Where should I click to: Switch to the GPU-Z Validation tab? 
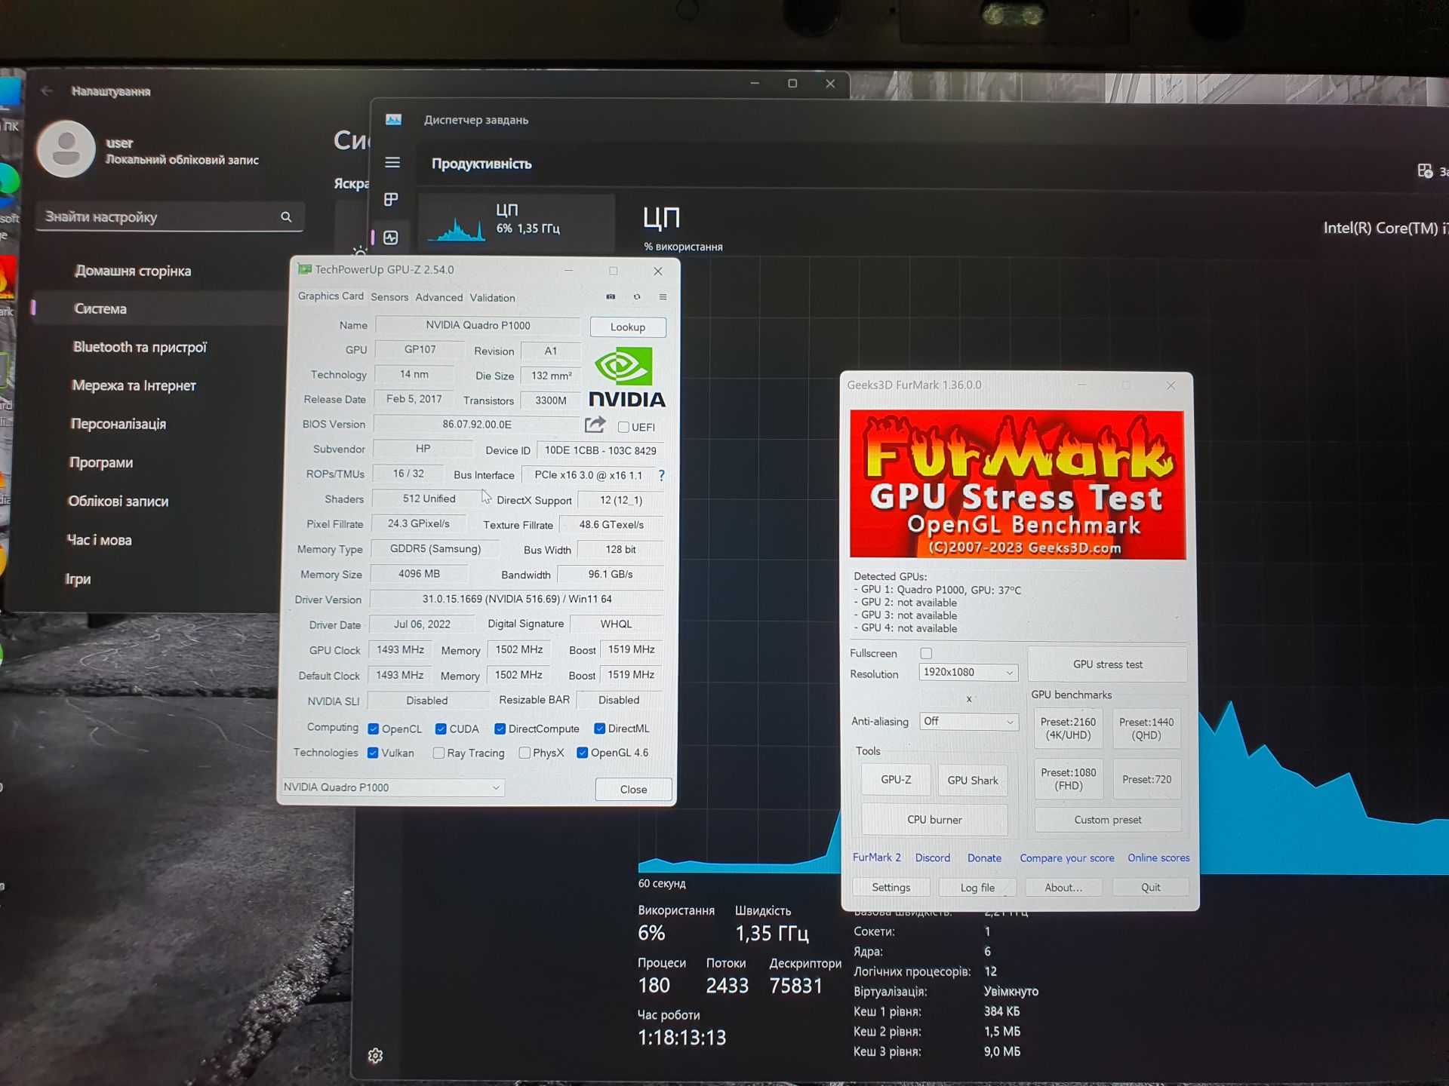point(492,298)
